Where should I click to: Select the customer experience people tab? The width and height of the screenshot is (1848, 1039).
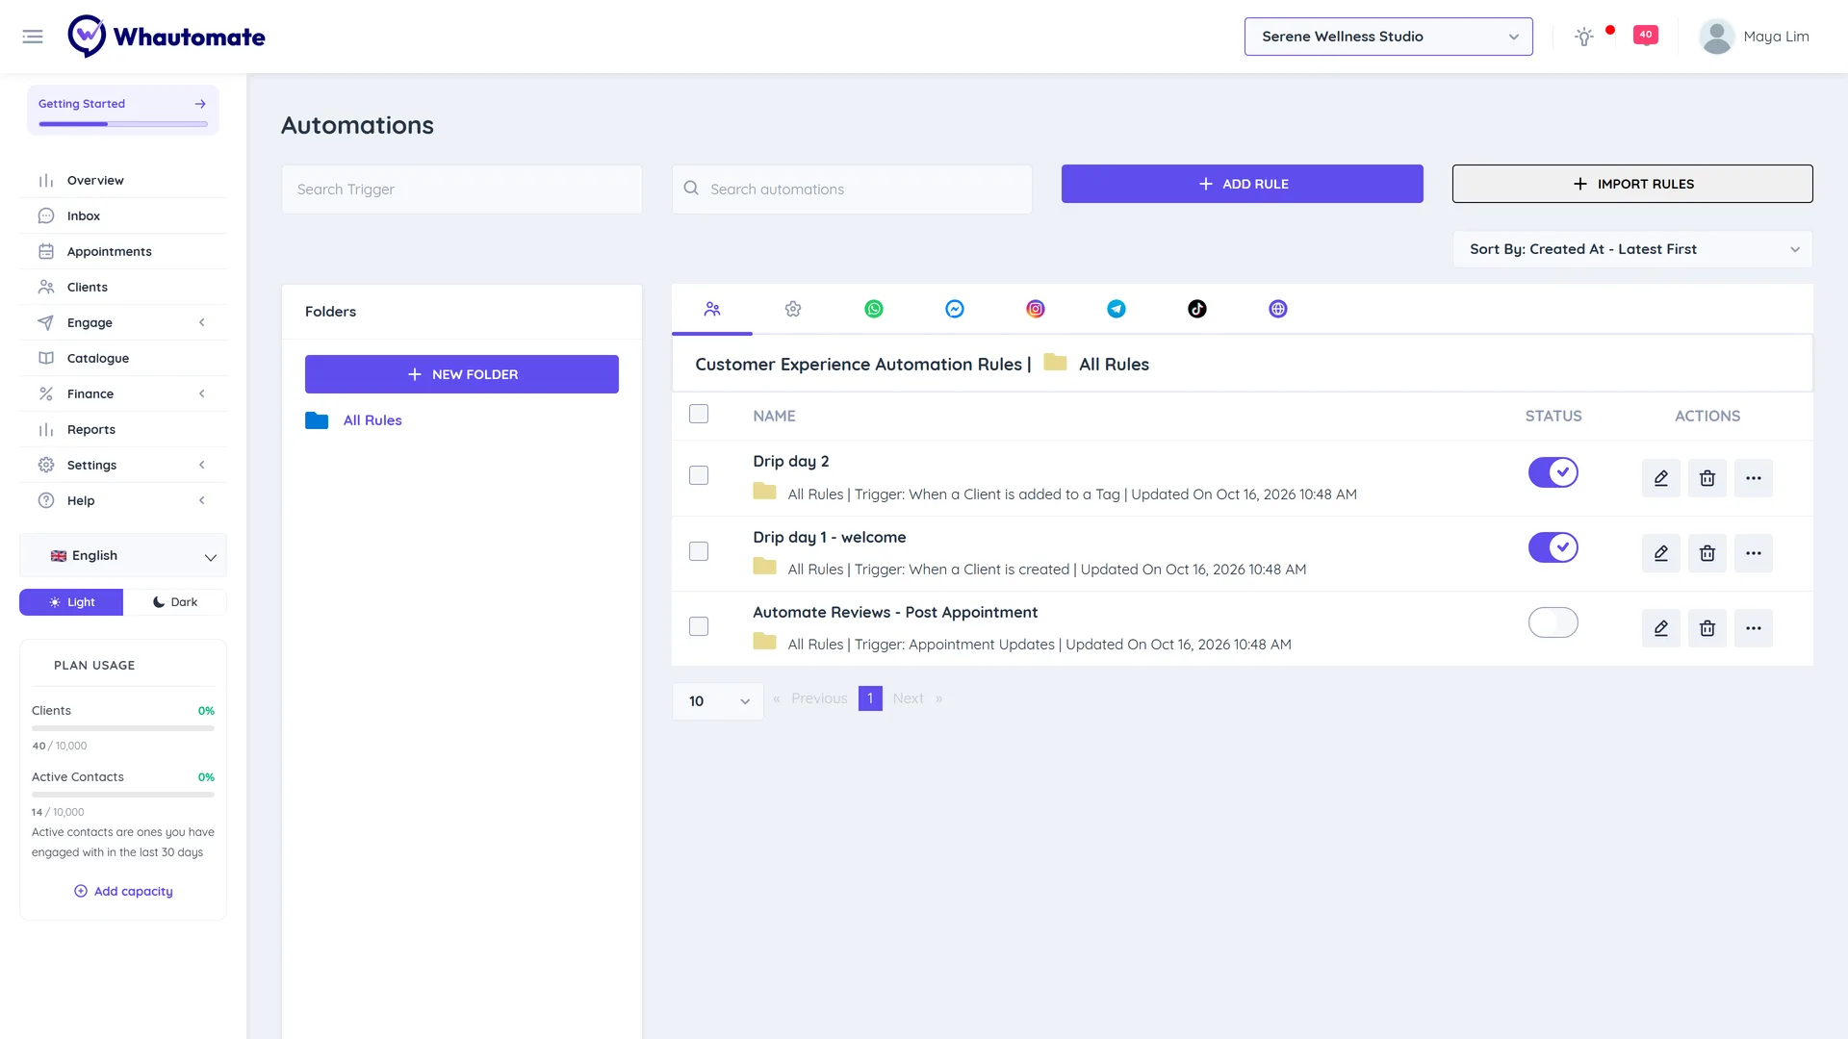click(712, 309)
